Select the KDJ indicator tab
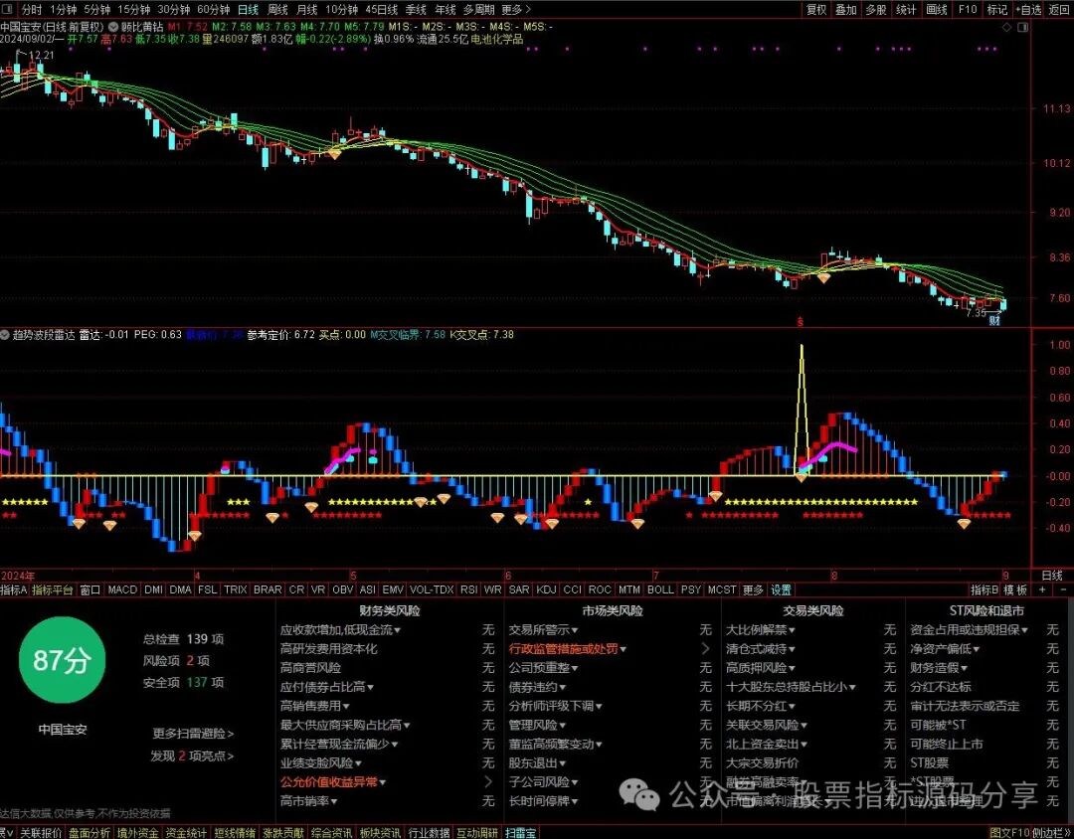The width and height of the screenshot is (1074, 839). 546,589
